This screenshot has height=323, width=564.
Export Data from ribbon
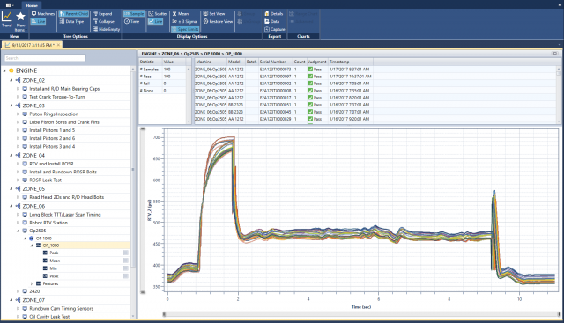[x=272, y=21]
